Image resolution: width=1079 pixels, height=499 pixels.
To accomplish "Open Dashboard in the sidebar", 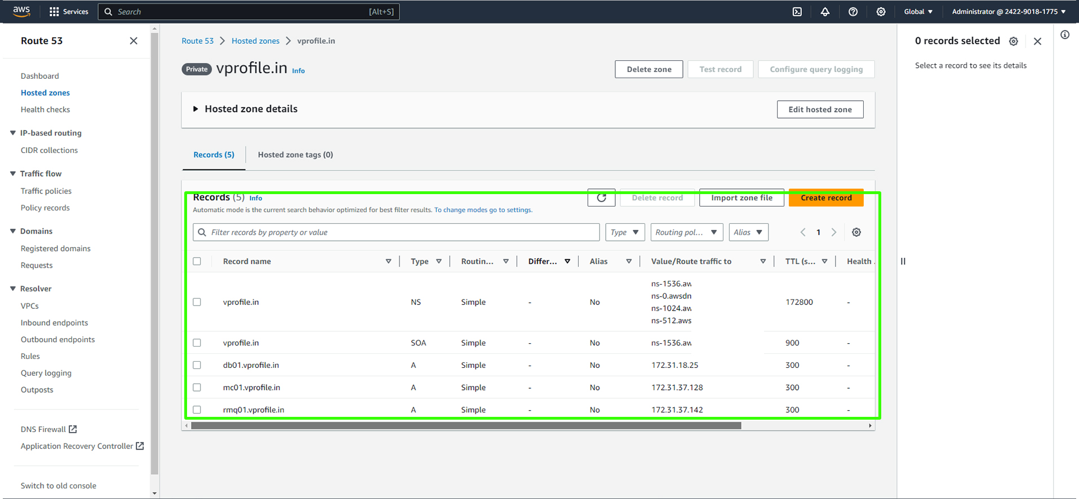I will (39, 76).
